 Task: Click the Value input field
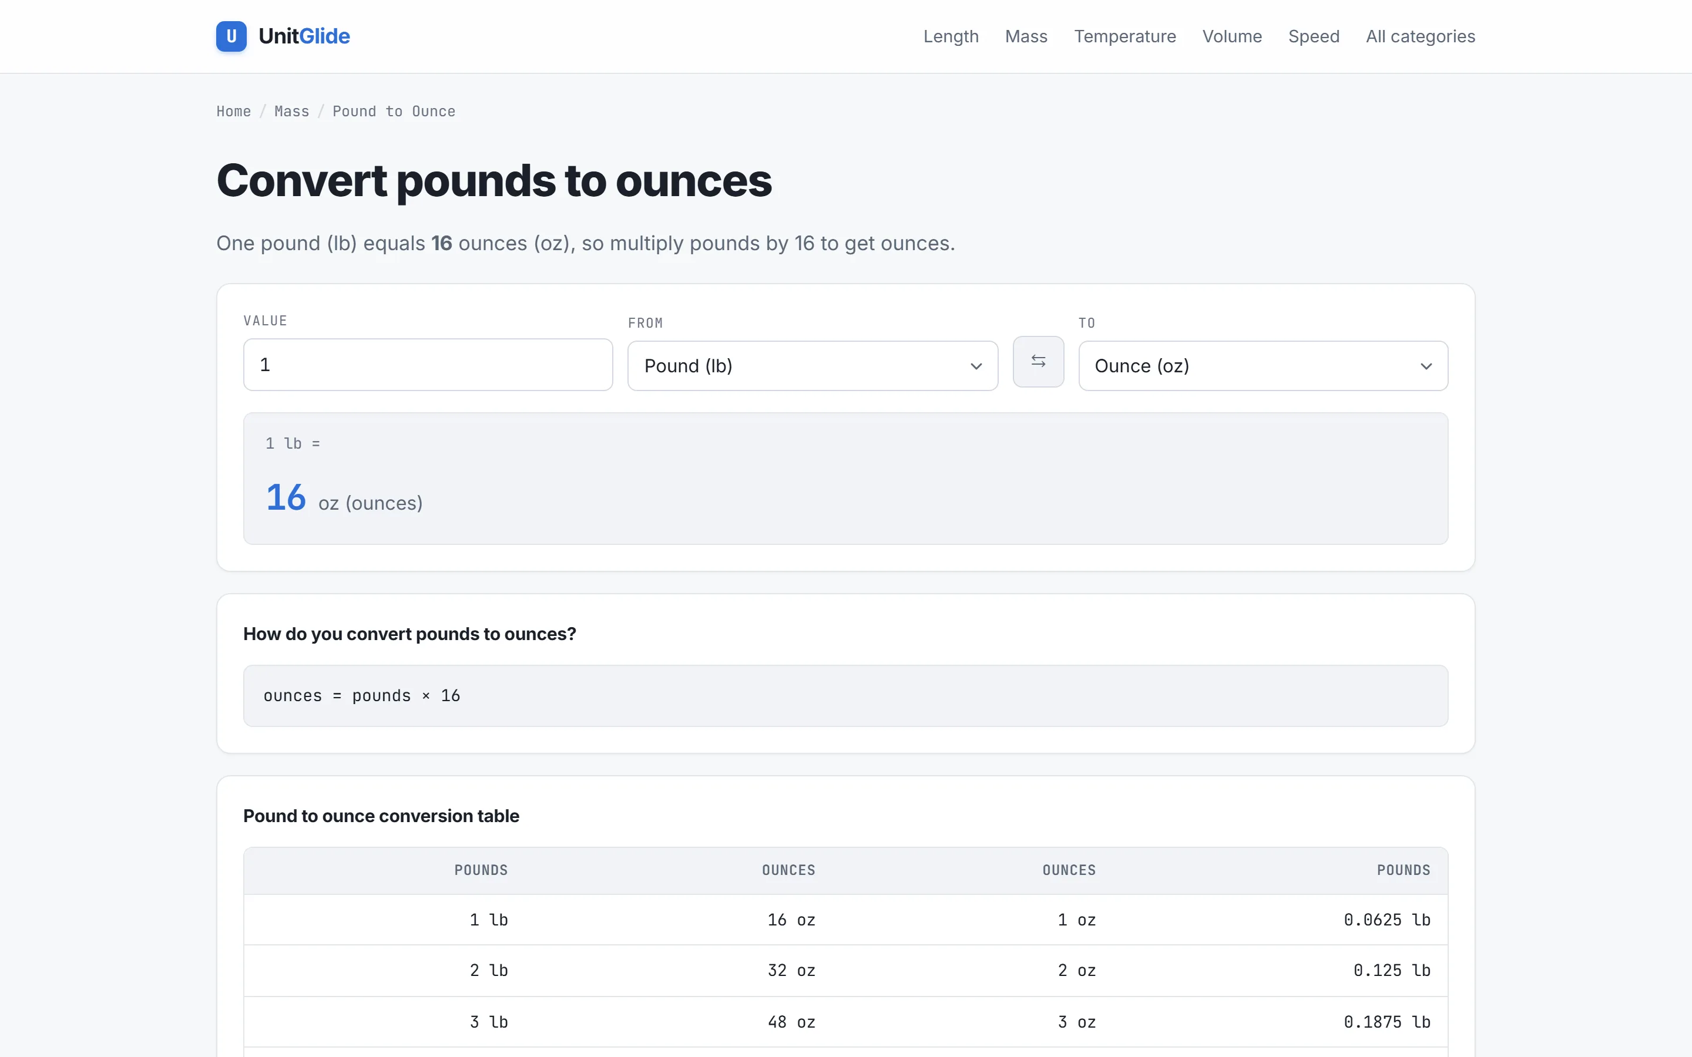(428, 365)
